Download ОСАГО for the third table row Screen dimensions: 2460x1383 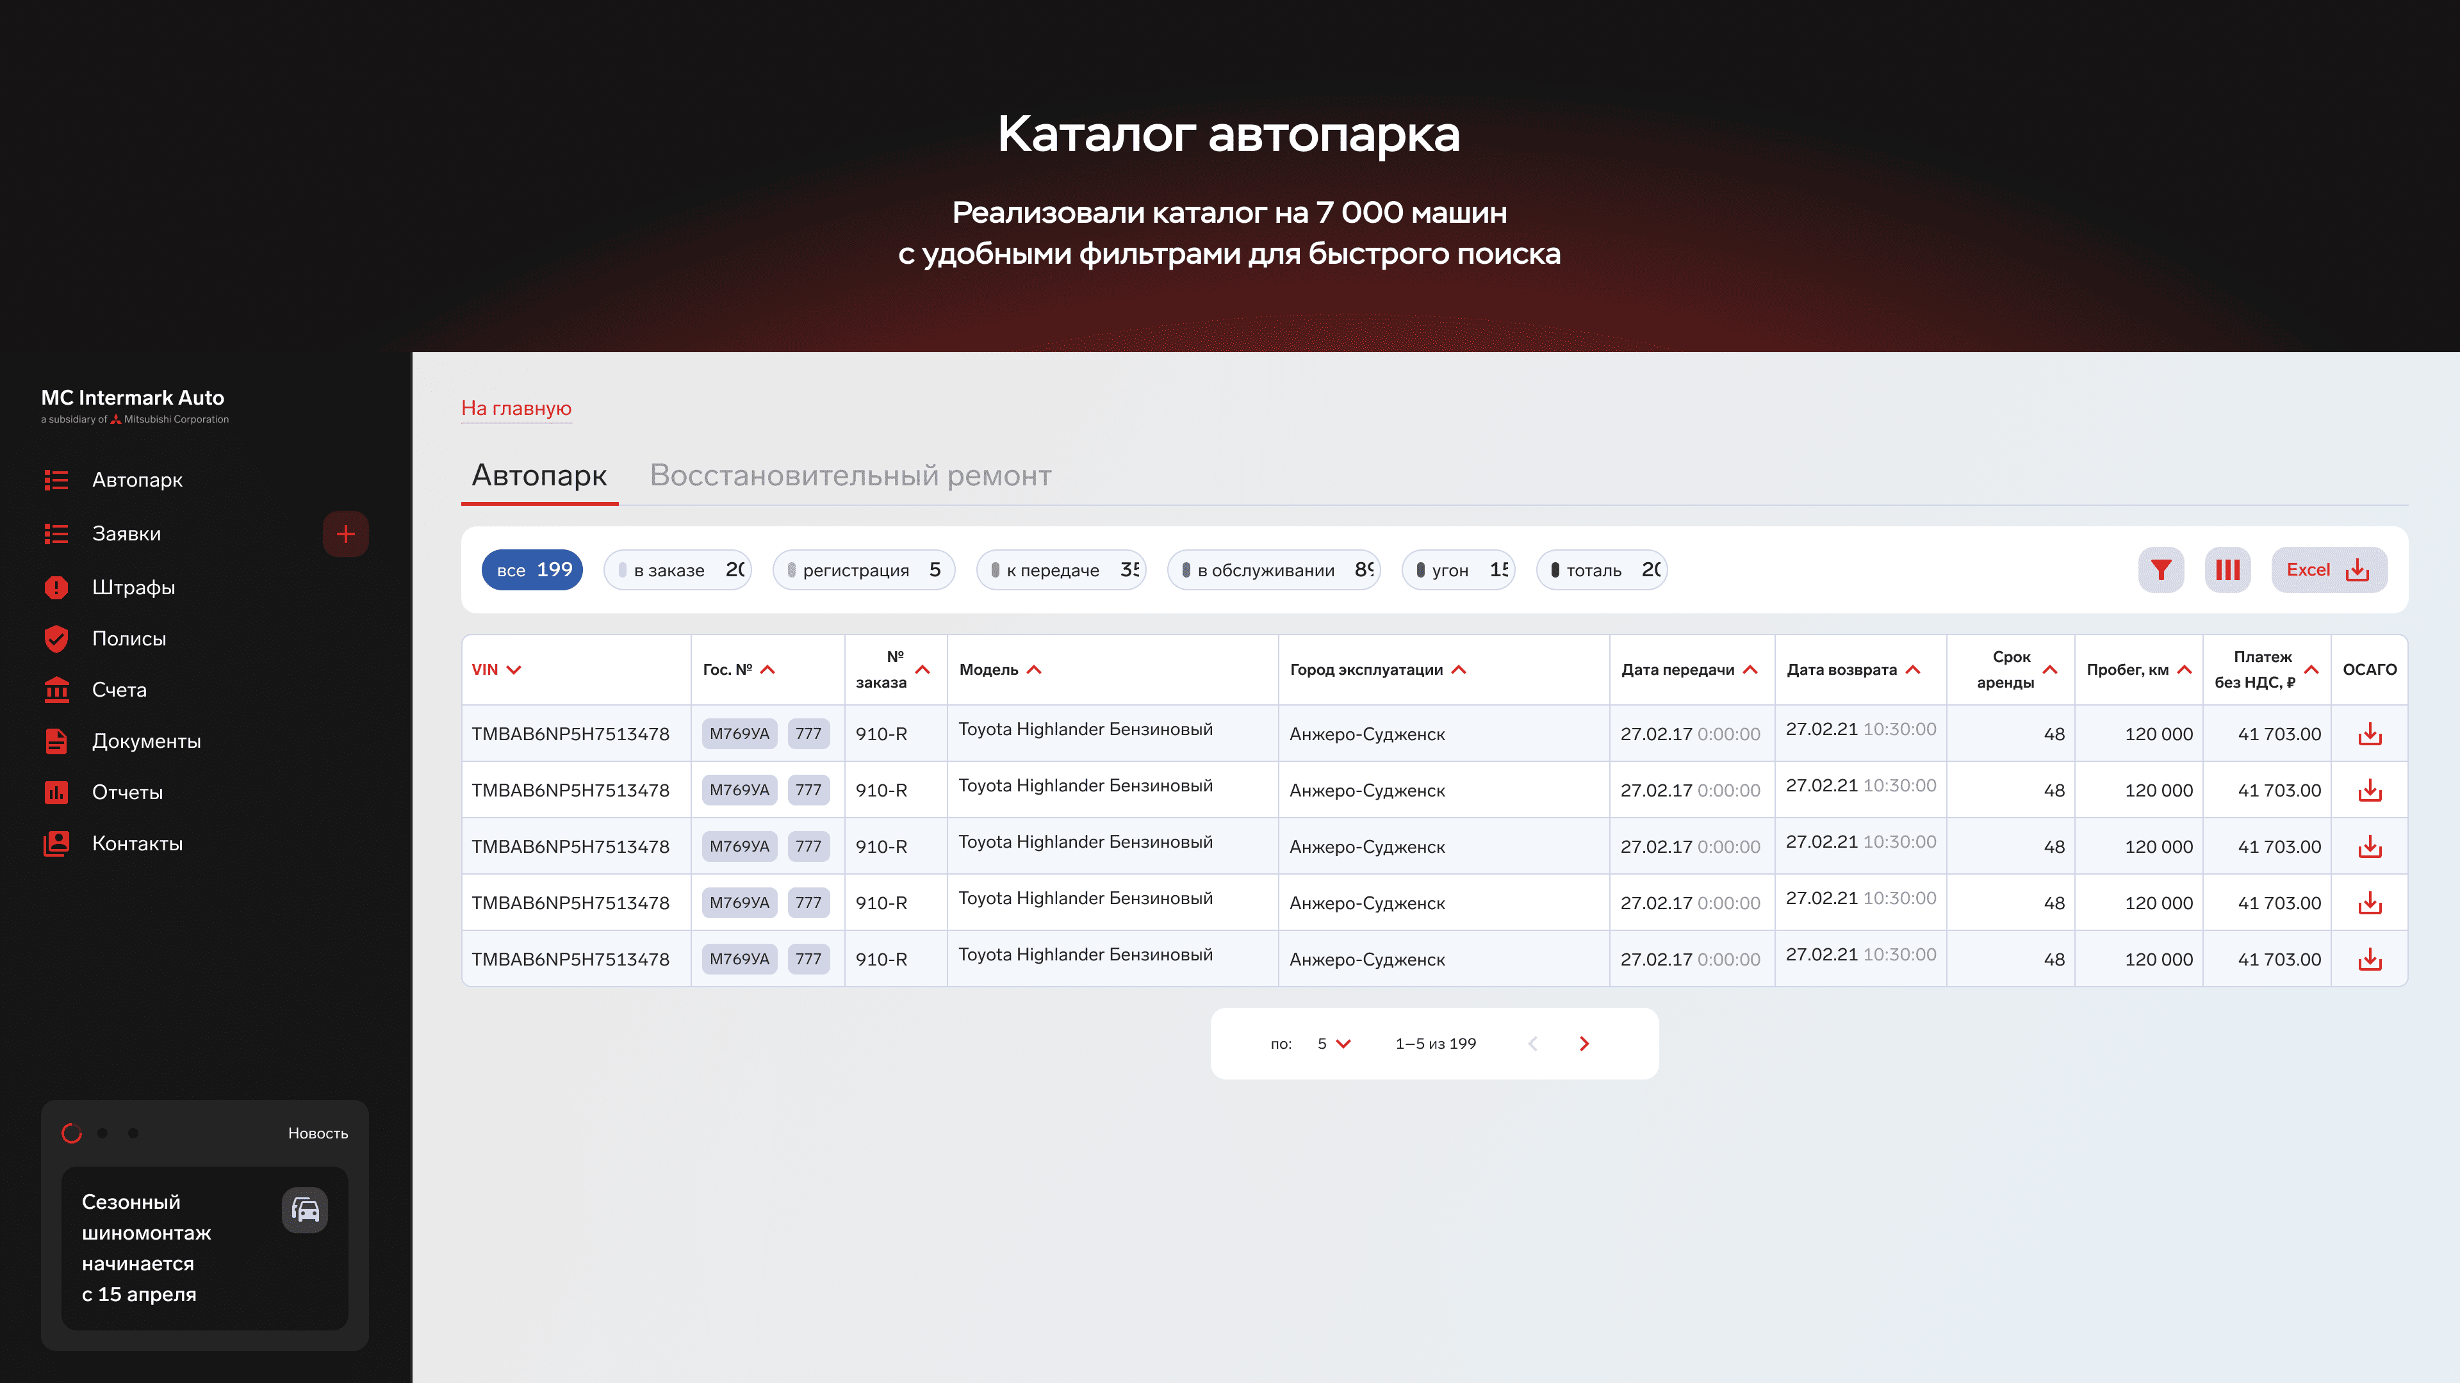click(2370, 846)
